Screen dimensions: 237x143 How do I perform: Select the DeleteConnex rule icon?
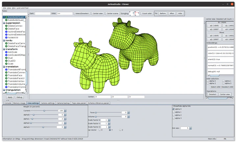pyautogui.click(x=6, y=26)
